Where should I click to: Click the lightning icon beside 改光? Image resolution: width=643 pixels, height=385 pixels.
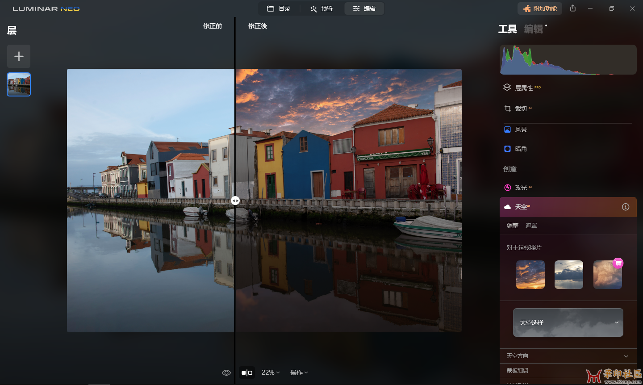(507, 188)
